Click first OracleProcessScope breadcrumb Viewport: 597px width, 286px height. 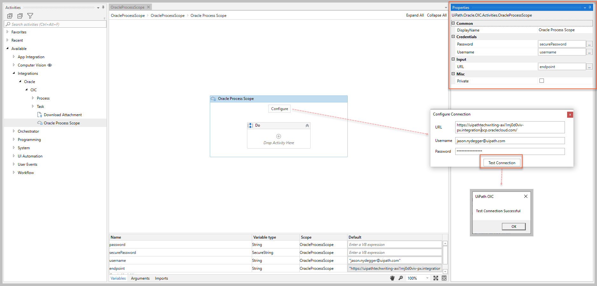pos(128,16)
